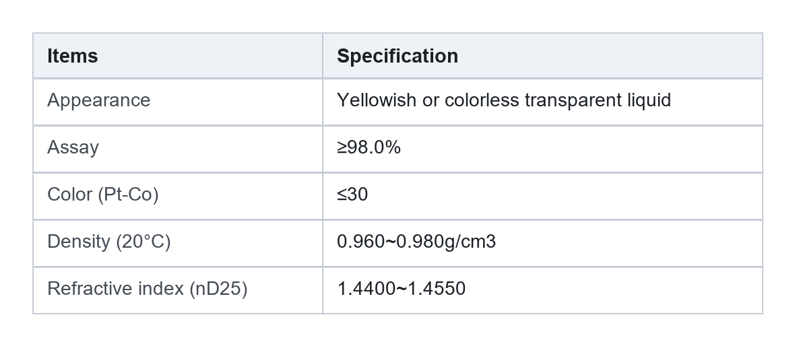This screenshot has width=795, height=346.
Task: Click the ≥98.0% assay value
Action: (369, 147)
